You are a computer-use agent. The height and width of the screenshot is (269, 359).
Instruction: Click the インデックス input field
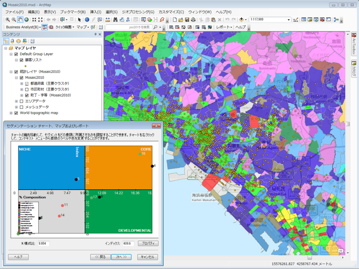click(x=128, y=243)
